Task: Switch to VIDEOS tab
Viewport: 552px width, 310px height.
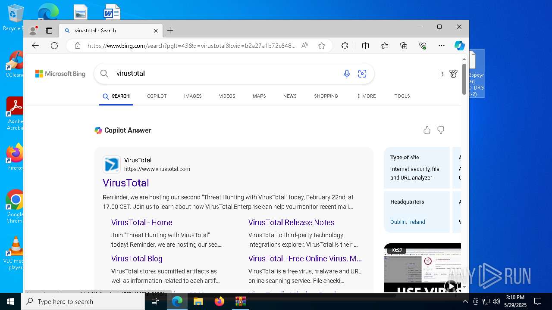Action: 227,96
